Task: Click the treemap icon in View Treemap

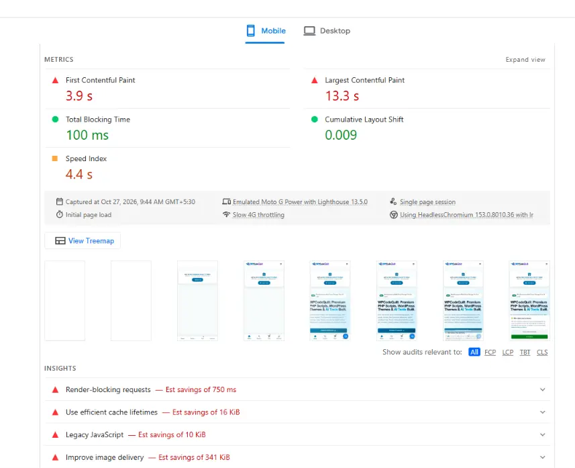Action: (60, 241)
